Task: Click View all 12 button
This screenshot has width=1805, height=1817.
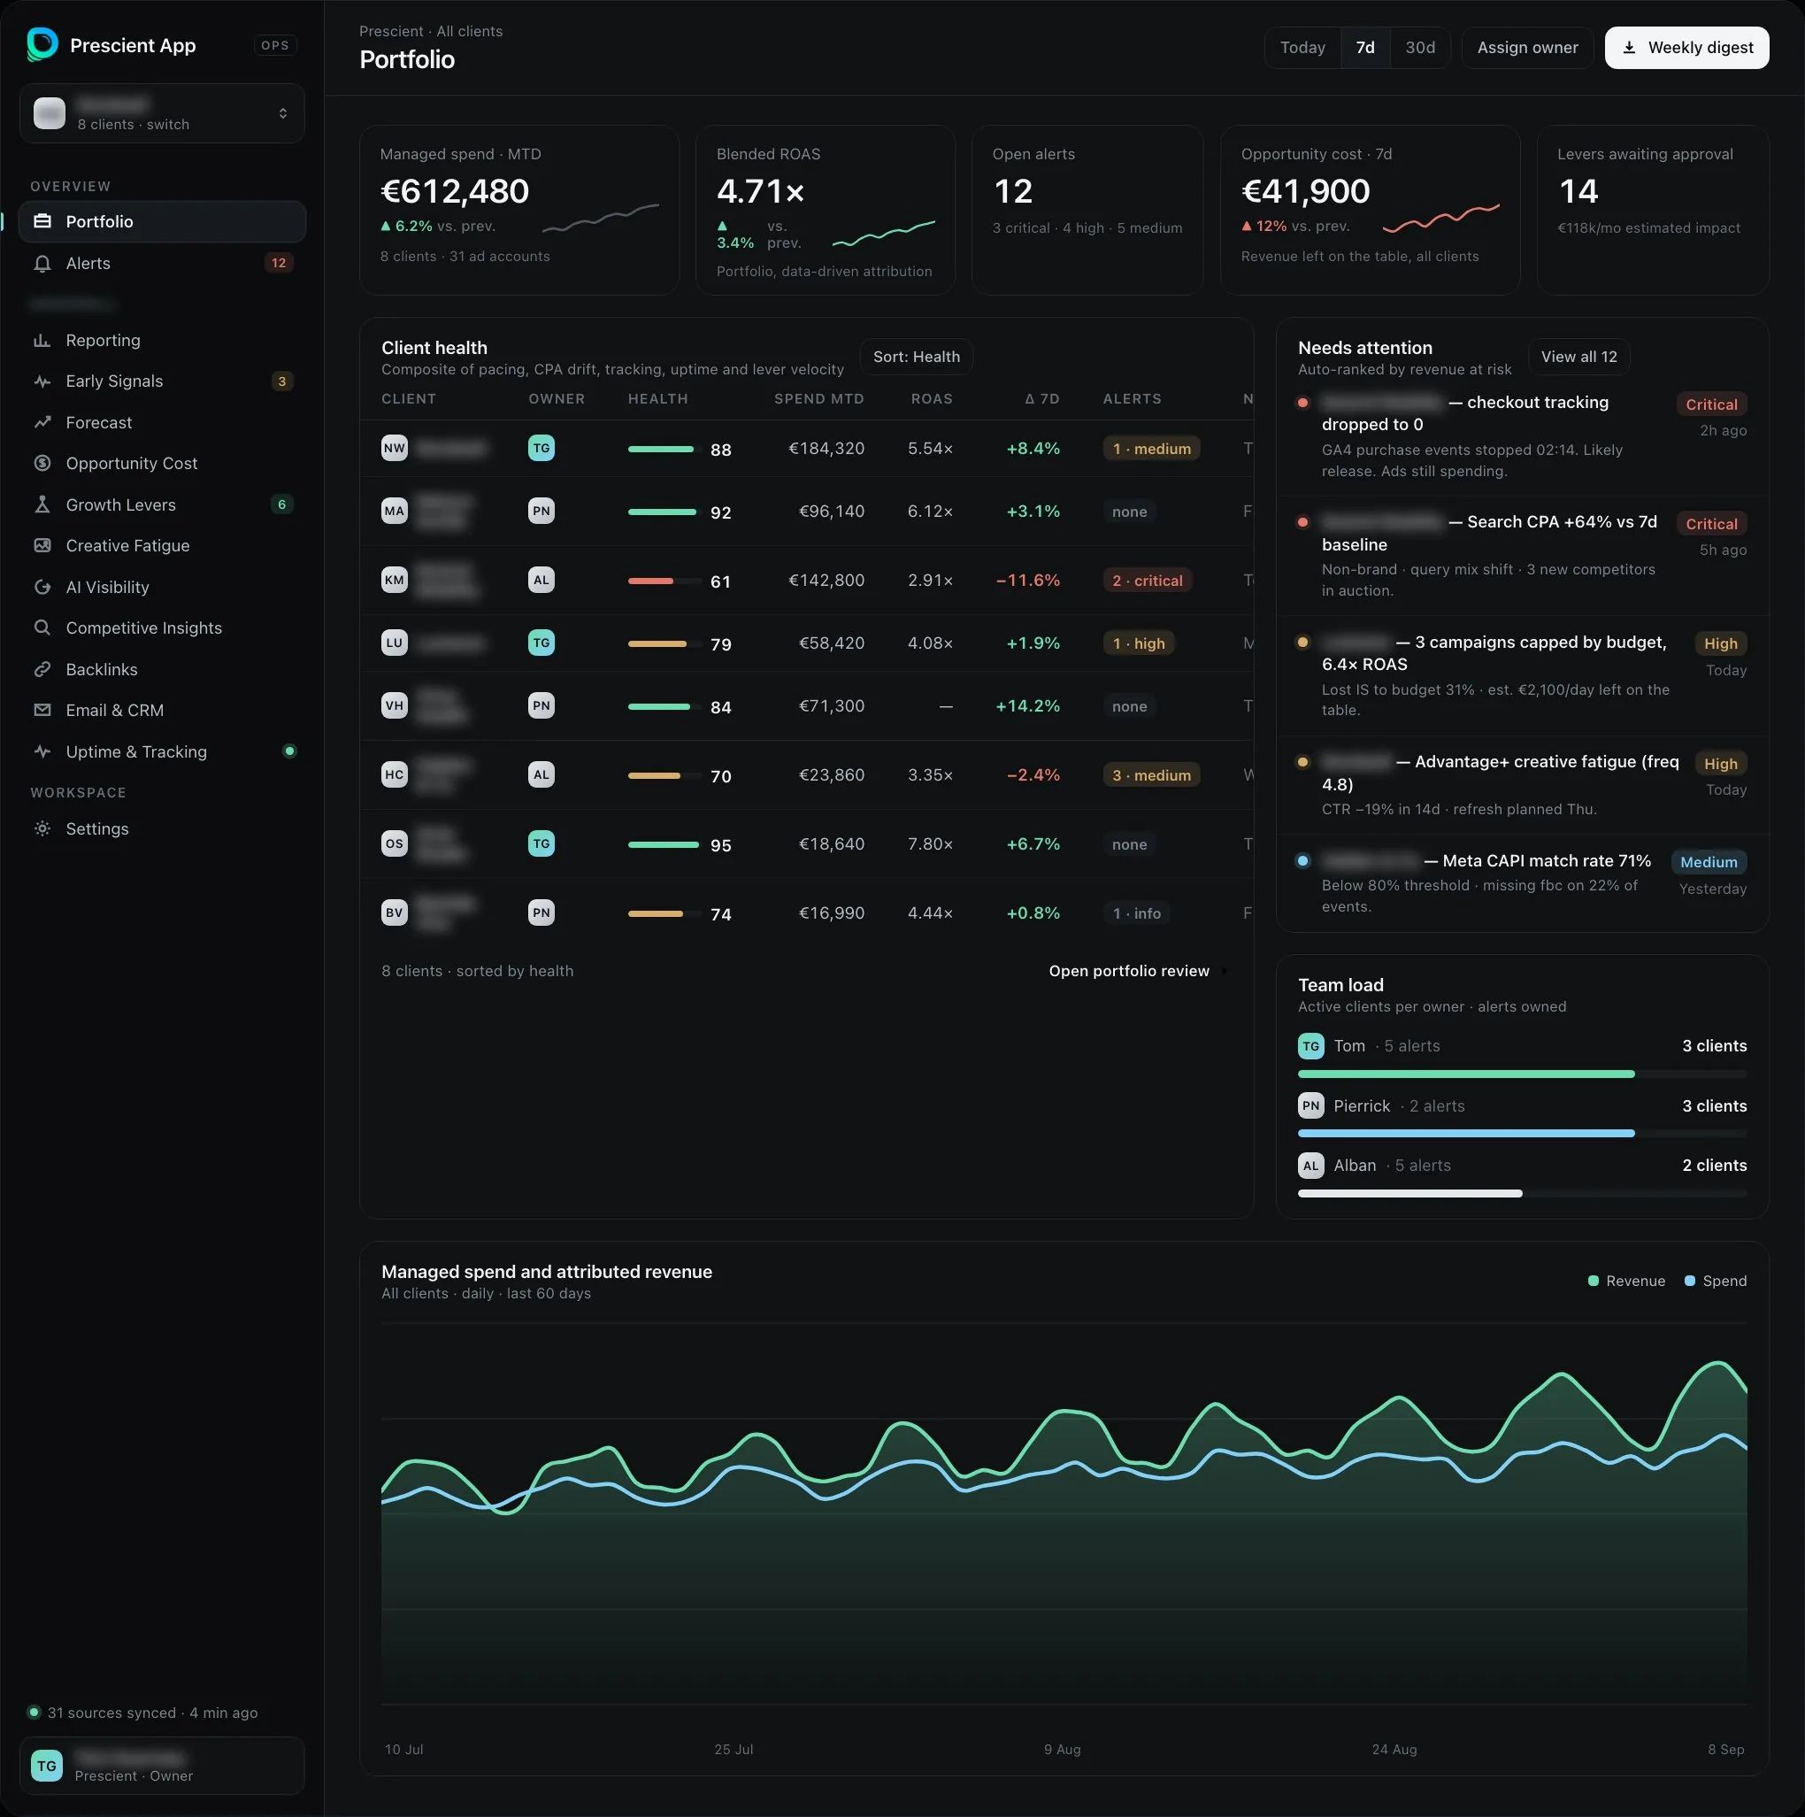Action: pyautogui.click(x=1578, y=357)
